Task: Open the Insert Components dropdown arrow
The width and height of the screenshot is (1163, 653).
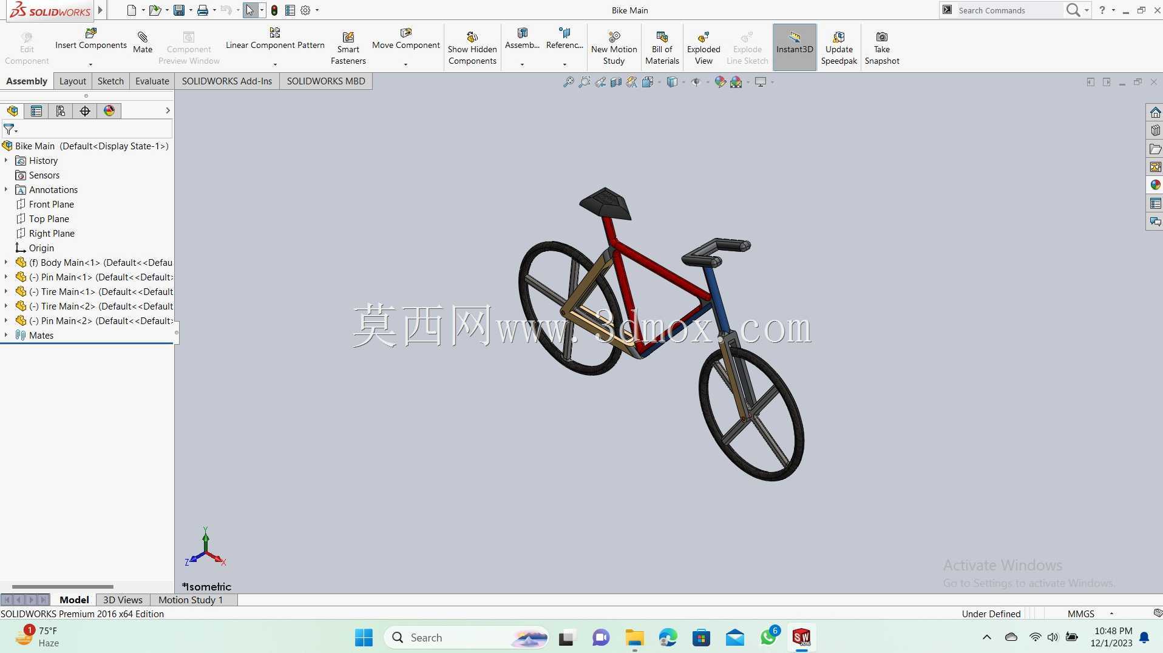Action: (91, 64)
